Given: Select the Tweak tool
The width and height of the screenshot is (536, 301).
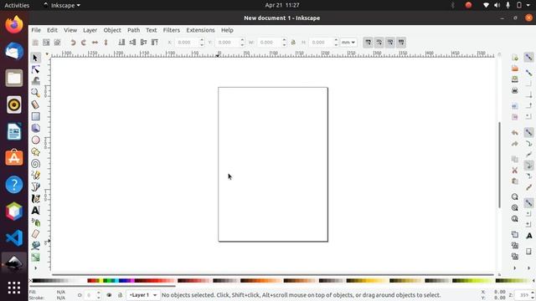Looking at the screenshot, I should click(x=35, y=81).
